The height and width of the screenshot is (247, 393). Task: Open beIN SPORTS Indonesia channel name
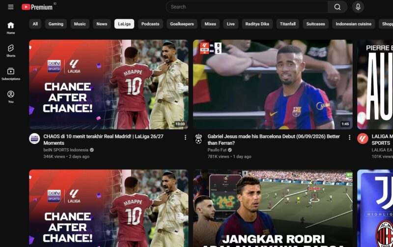(66, 150)
